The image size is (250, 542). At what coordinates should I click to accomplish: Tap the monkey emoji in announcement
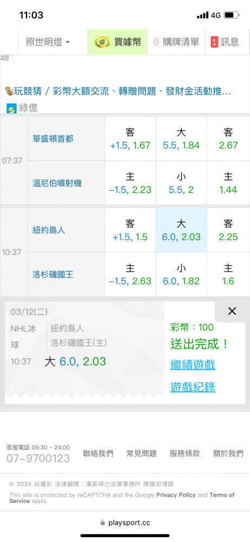pyautogui.click(x=9, y=92)
